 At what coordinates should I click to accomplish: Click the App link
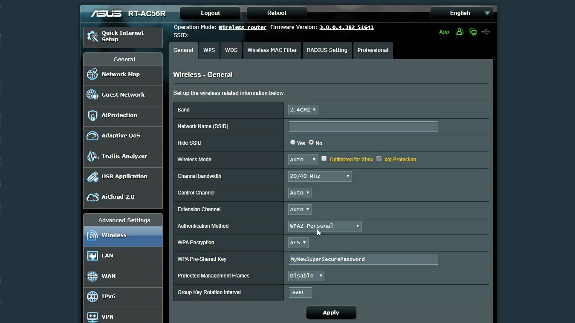[444, 32]
